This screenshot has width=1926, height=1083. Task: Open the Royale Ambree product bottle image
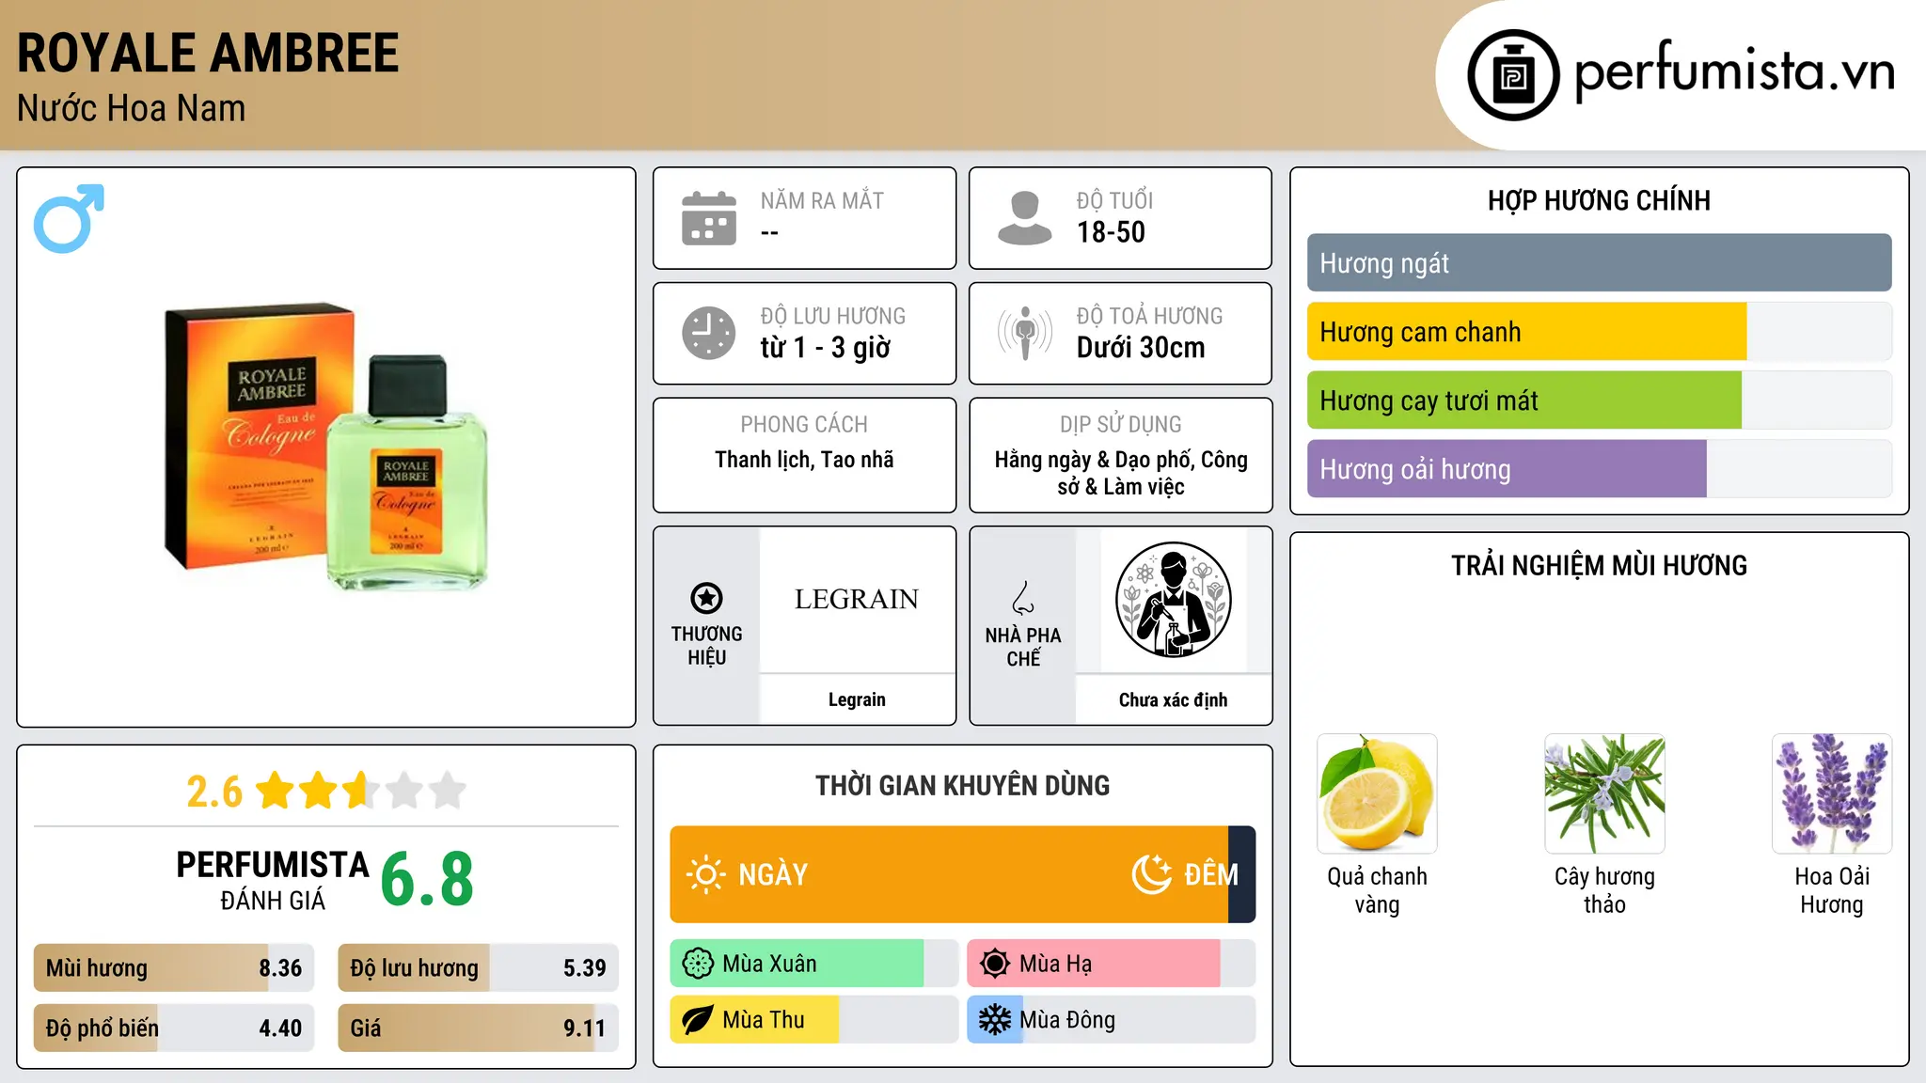(326, 447)
